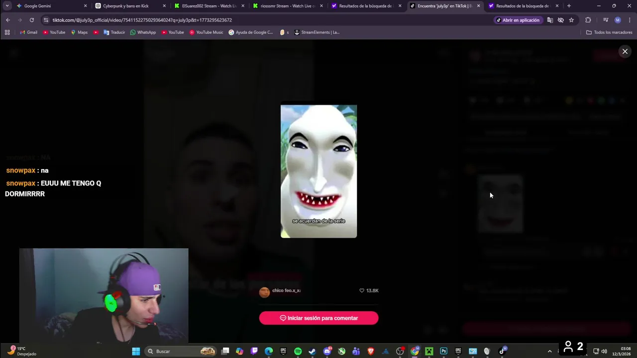Open Ayuda de Google bookmark
The image size is (637, 358).
click(x=251, y=32)
